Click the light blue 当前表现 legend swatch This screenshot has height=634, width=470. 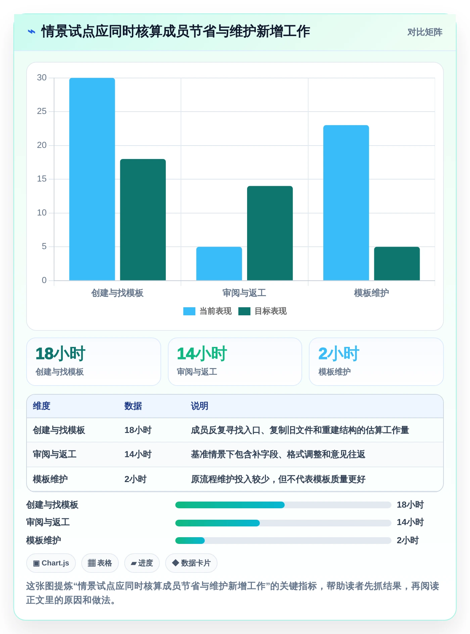(189, 311)
